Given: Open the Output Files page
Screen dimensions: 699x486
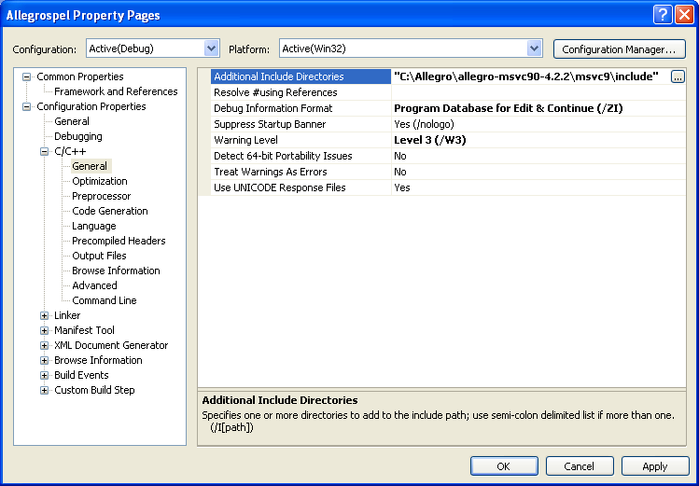Looking at the screenshot, I should (99, 256).
